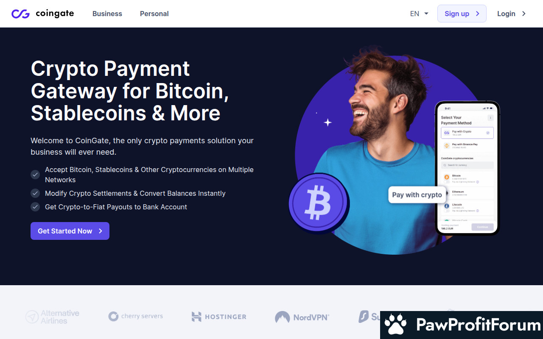Open the EN language dropdown
Viewport: 543px width, 339px height.
point(419,14)
